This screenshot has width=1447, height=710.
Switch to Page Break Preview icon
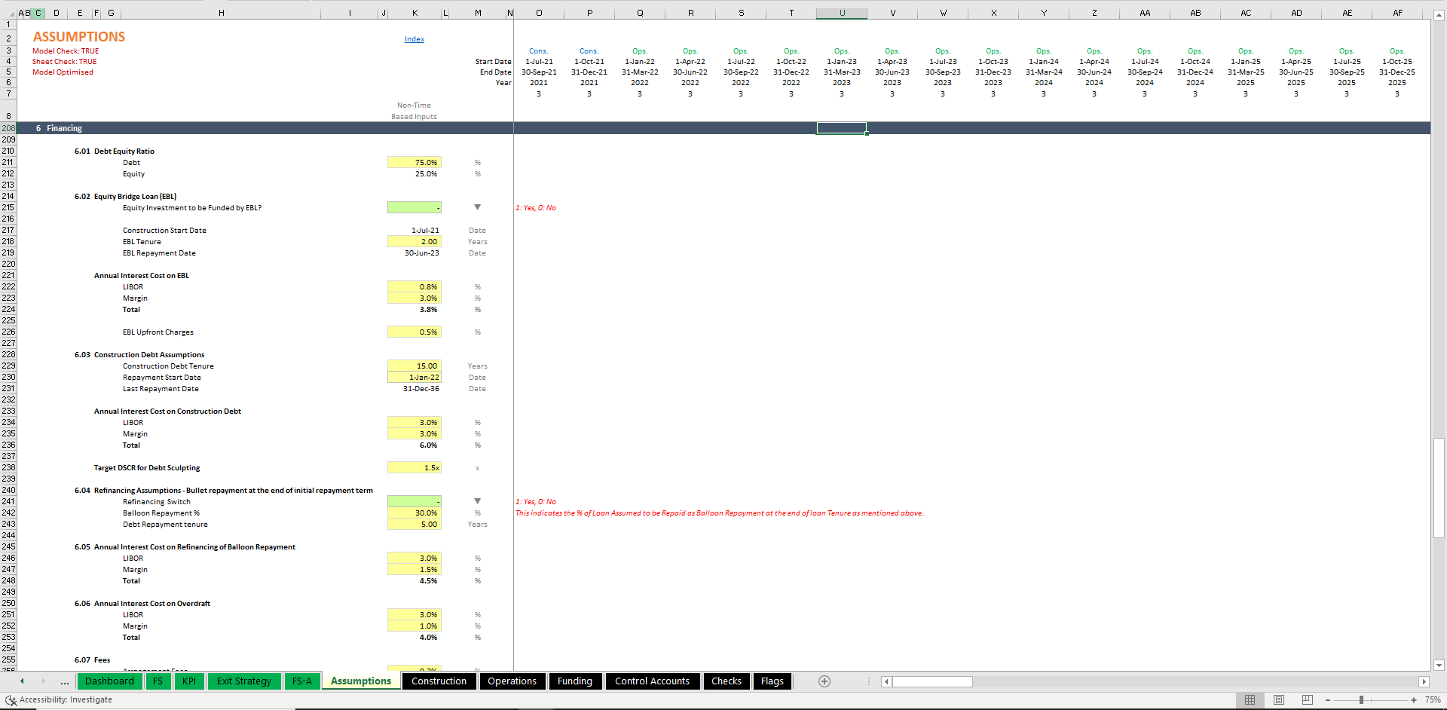(1308, 700)
